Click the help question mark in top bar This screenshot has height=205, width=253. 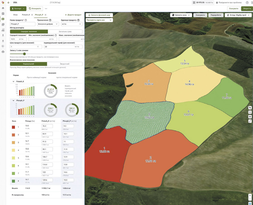[x=247, y=3]
